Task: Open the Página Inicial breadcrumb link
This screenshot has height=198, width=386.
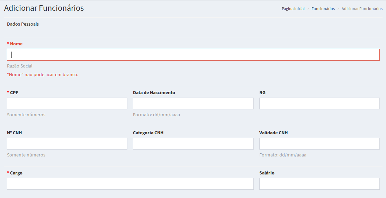Action: (293, 9)
